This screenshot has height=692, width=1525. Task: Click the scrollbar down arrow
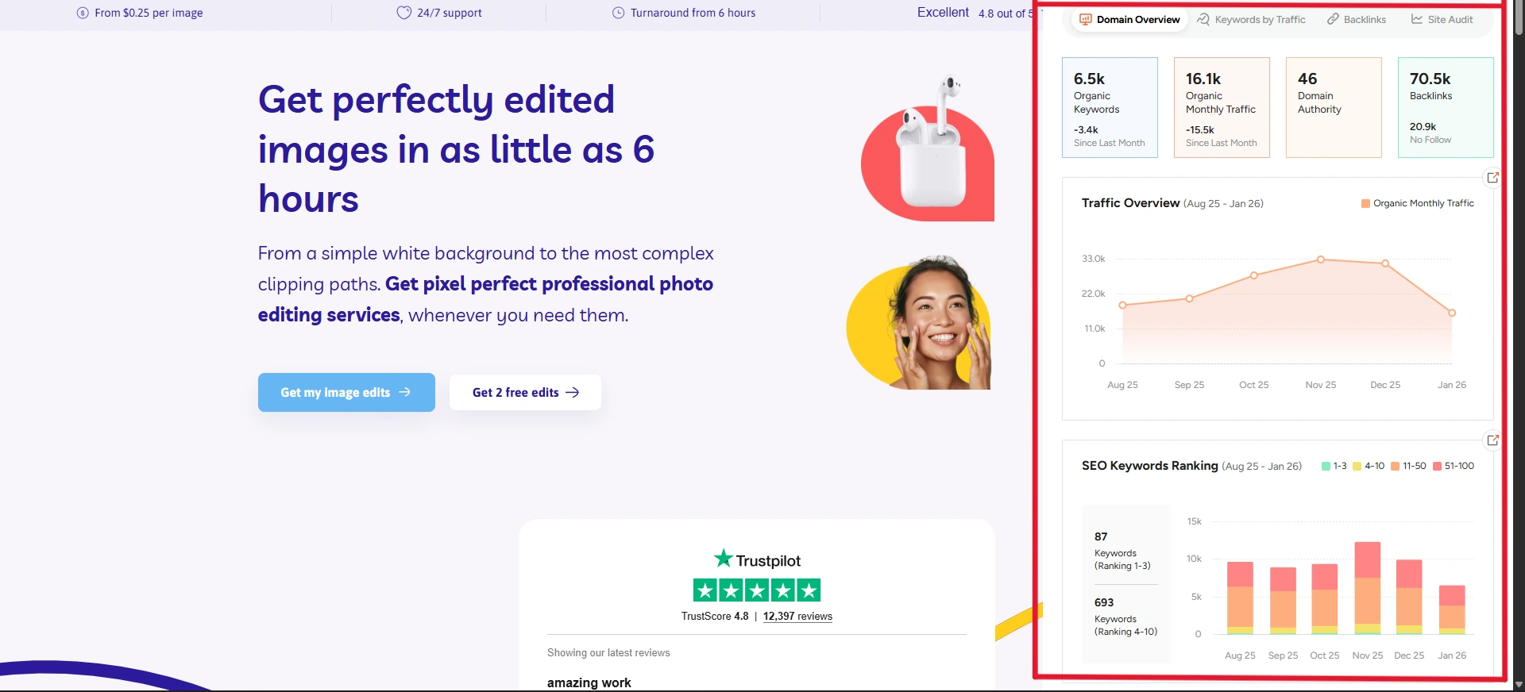[1519, 684]
